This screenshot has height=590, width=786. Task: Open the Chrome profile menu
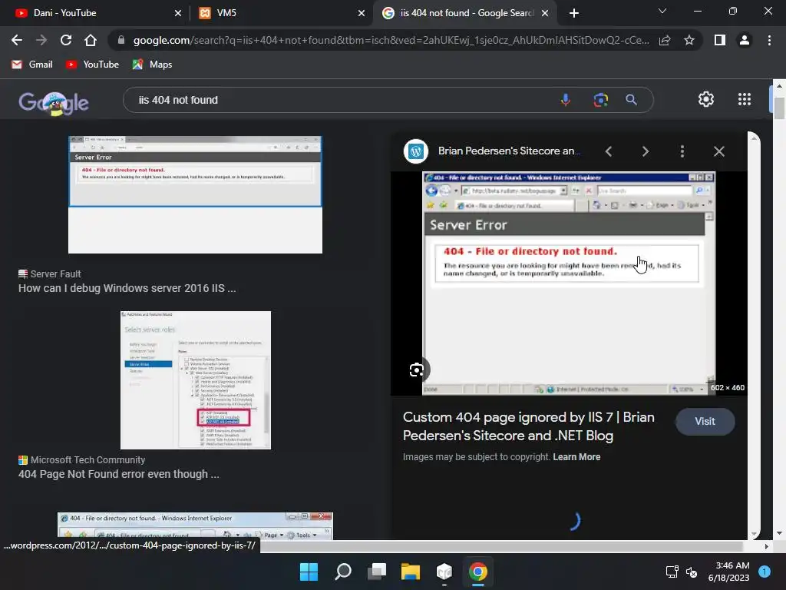coord(745,40)
